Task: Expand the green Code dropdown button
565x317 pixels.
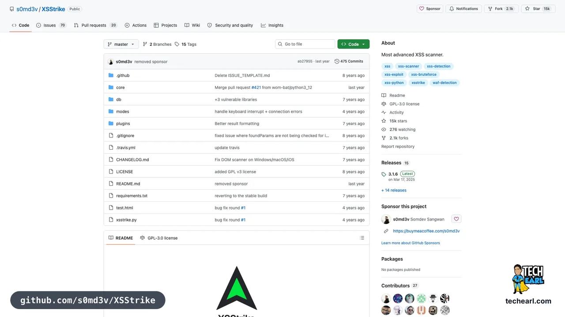Action: pos(354,44)
